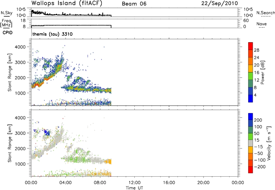
Task: Click the '16:00' time axis label
Action: (x=169, y=183)
